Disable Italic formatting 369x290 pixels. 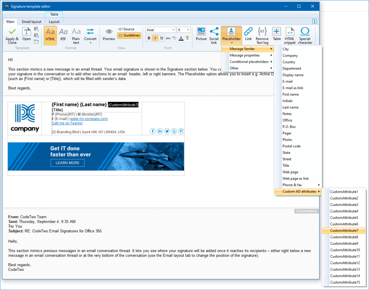[x=155, y=38]
